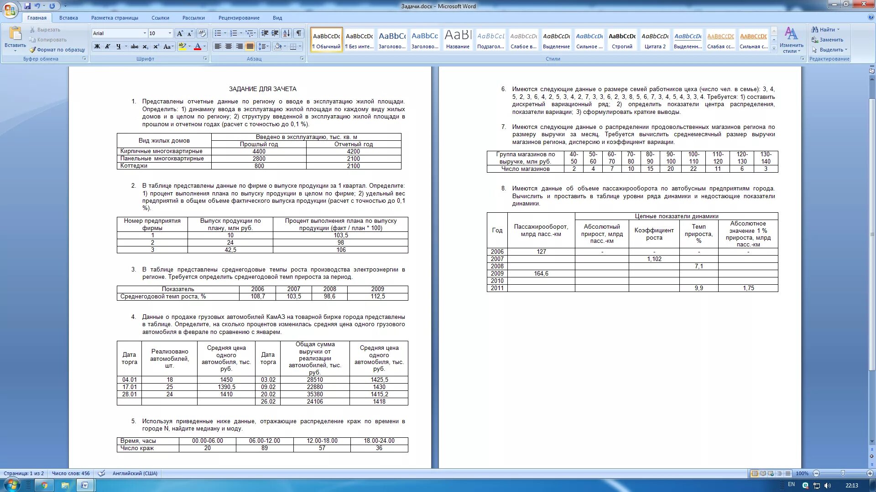Switch to the Рассылки tab
Viewport: 876px width, 492px height.
193,18
